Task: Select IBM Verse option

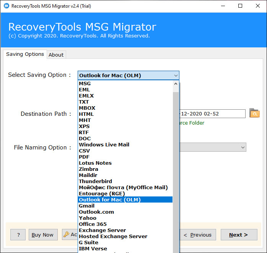Action: tap(125, 249)
